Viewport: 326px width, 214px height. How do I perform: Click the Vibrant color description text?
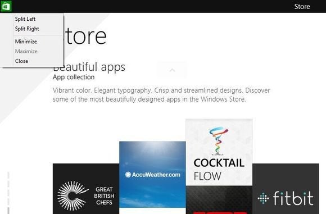(161, 95)
